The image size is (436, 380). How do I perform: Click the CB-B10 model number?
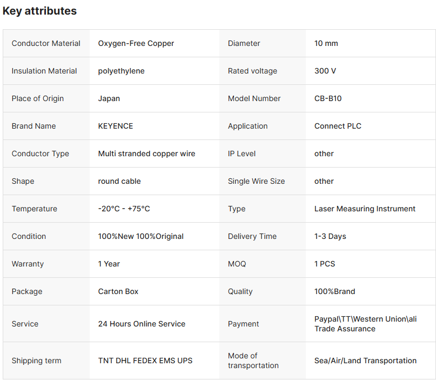click(x=328, y=98)
